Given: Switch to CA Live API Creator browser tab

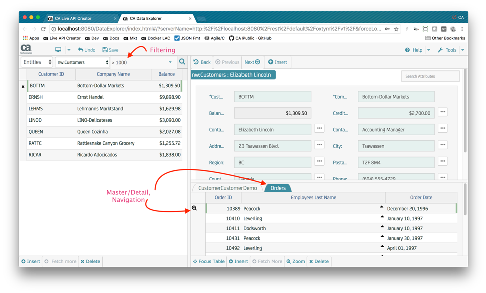Looking at the screenshot, I should click(x=81, y=18).
